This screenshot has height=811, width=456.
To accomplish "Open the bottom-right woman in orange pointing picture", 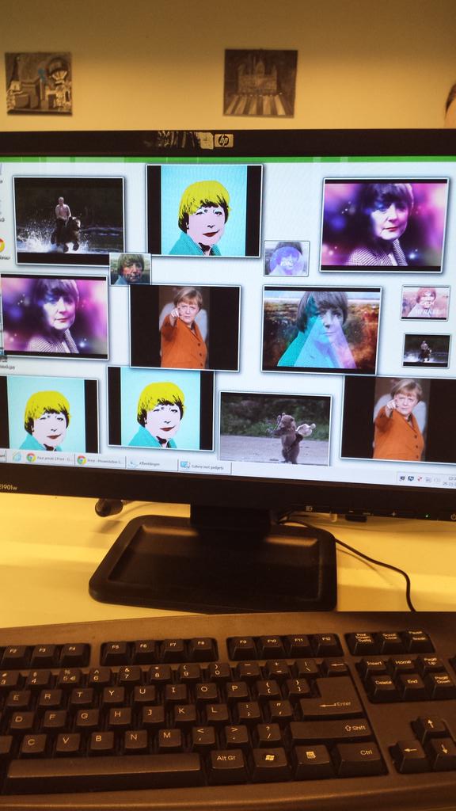I will 398,419.
